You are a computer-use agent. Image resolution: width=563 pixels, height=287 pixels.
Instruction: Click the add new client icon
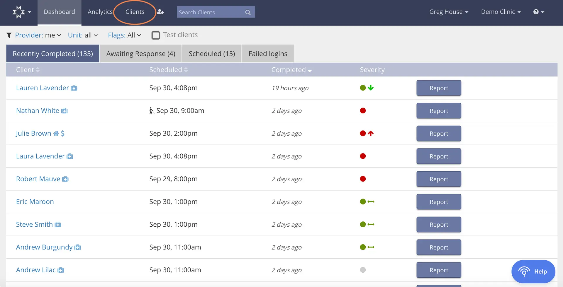160,12
